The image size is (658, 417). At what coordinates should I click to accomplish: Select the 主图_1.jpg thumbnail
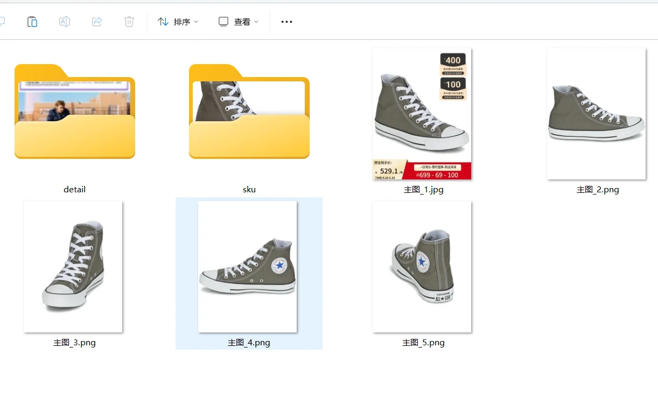tap(422, 114)
